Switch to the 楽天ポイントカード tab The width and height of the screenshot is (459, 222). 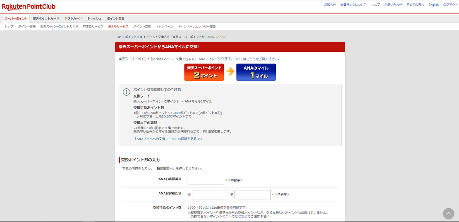(45, 18)
